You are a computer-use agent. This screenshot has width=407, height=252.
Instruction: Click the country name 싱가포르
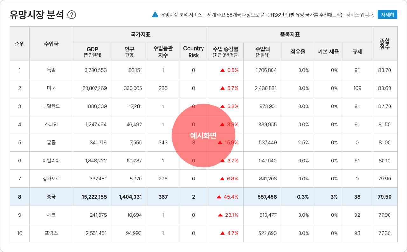51,179
